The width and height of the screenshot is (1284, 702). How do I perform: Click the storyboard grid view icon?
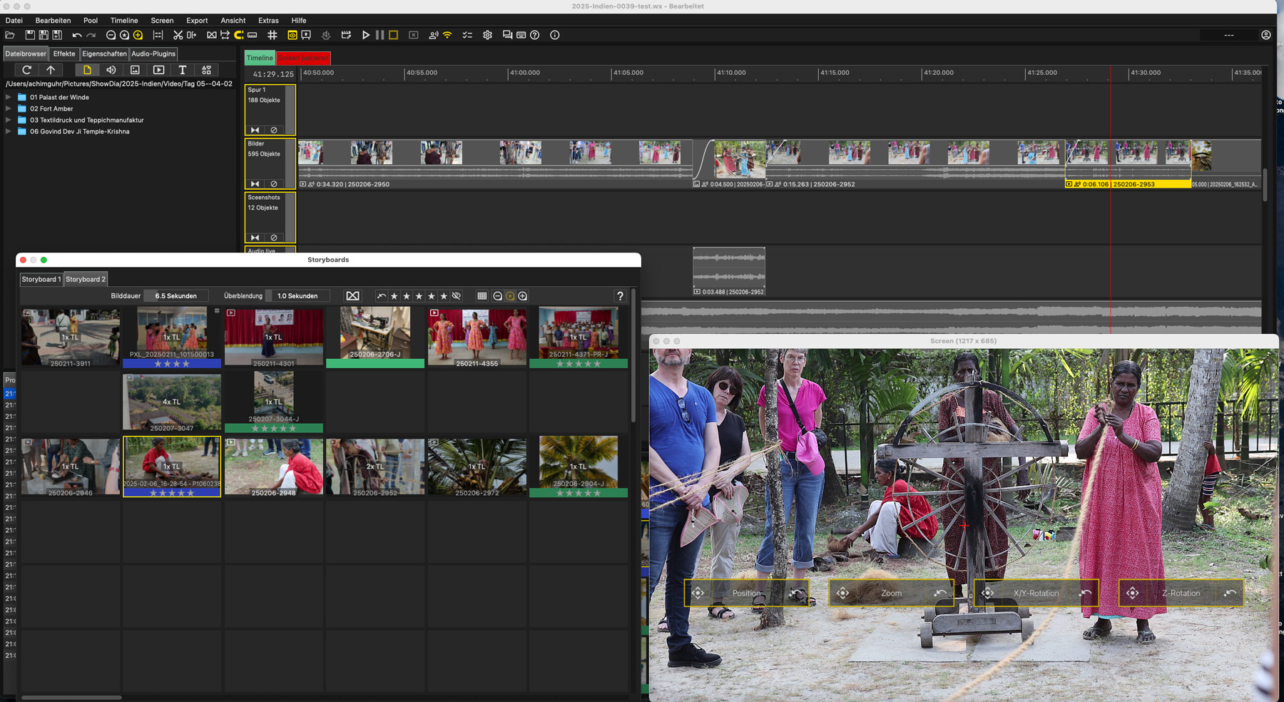pyautogui.click(x=482, y=296)
